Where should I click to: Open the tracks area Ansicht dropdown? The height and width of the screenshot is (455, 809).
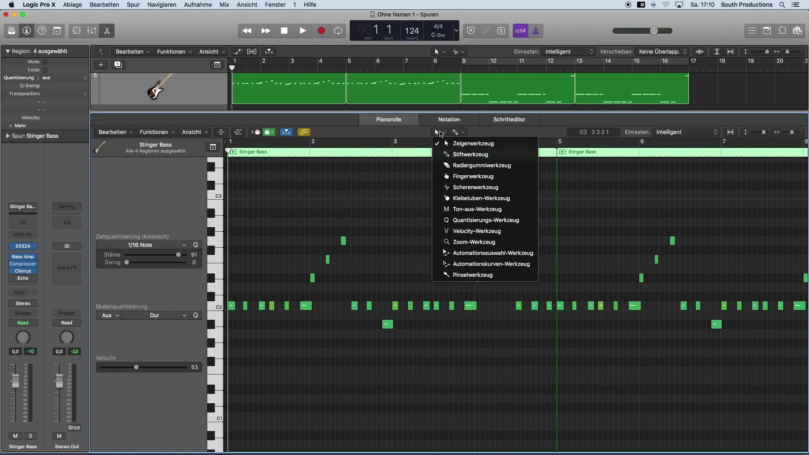pos(212,51)
